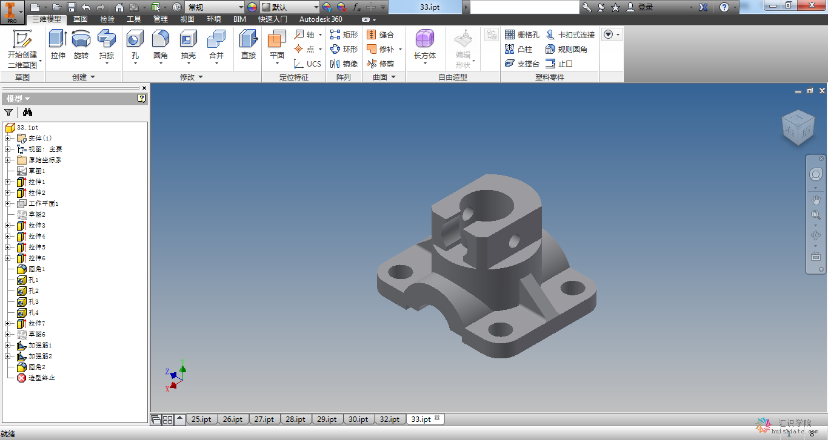Select the Snap Fit (卡扣式连接) tool

570,34
